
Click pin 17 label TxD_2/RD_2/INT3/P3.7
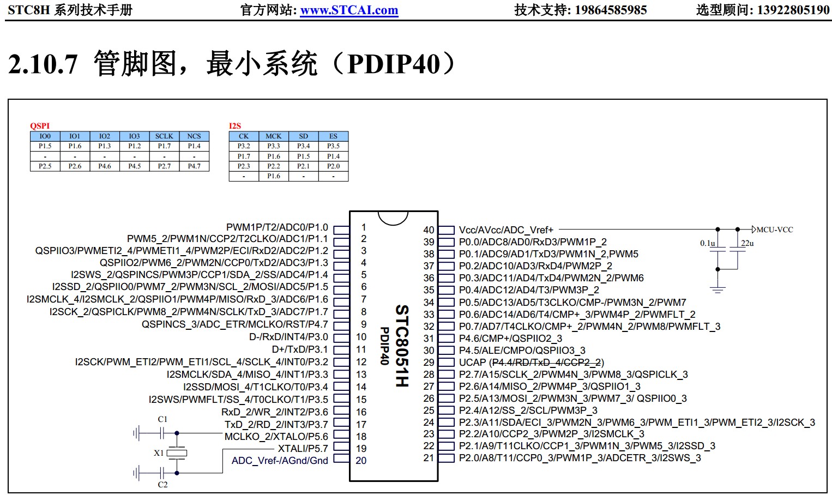tap(276, 425)
